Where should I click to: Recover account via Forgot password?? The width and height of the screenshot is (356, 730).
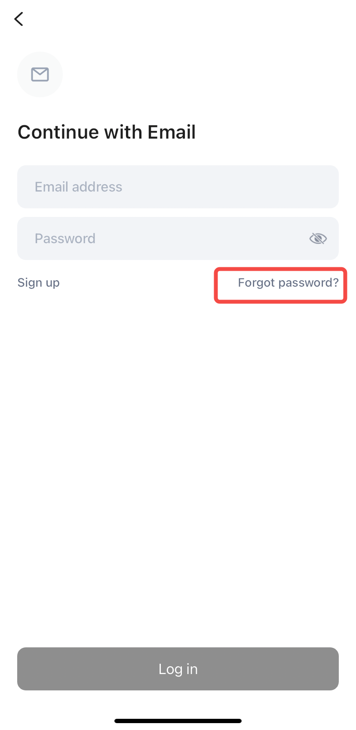tap(288, 283)
